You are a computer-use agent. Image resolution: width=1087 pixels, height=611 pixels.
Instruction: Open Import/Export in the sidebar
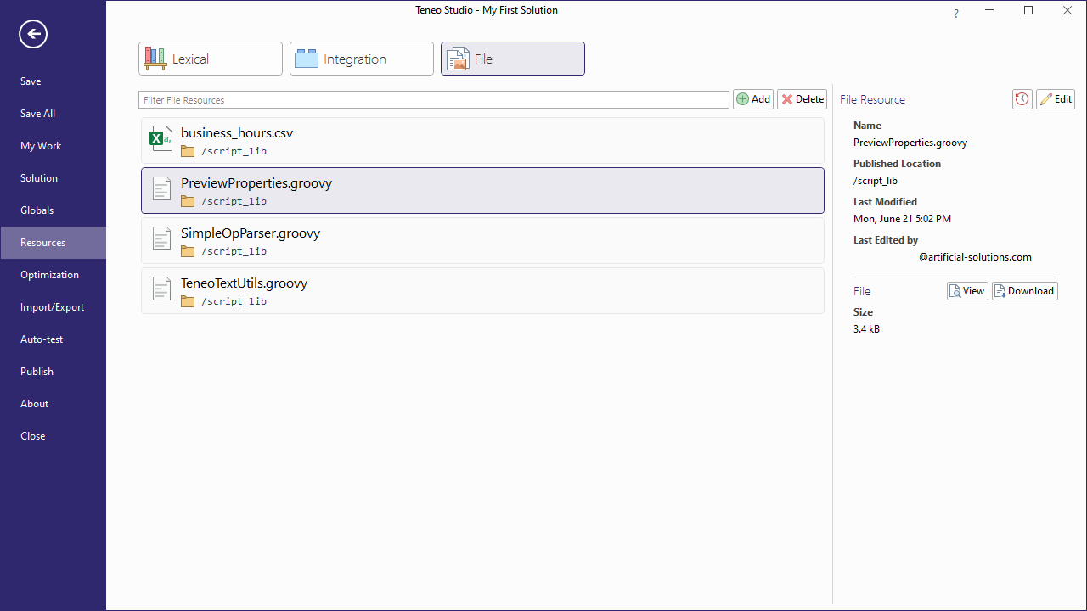click(x=53, y=307)
